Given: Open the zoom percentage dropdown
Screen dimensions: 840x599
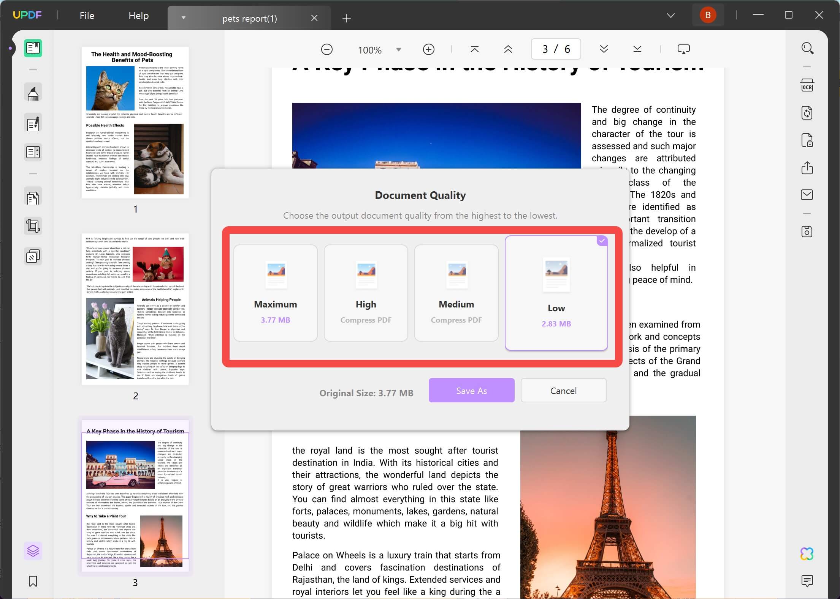Looking at the screenshot, I should 398,49.
